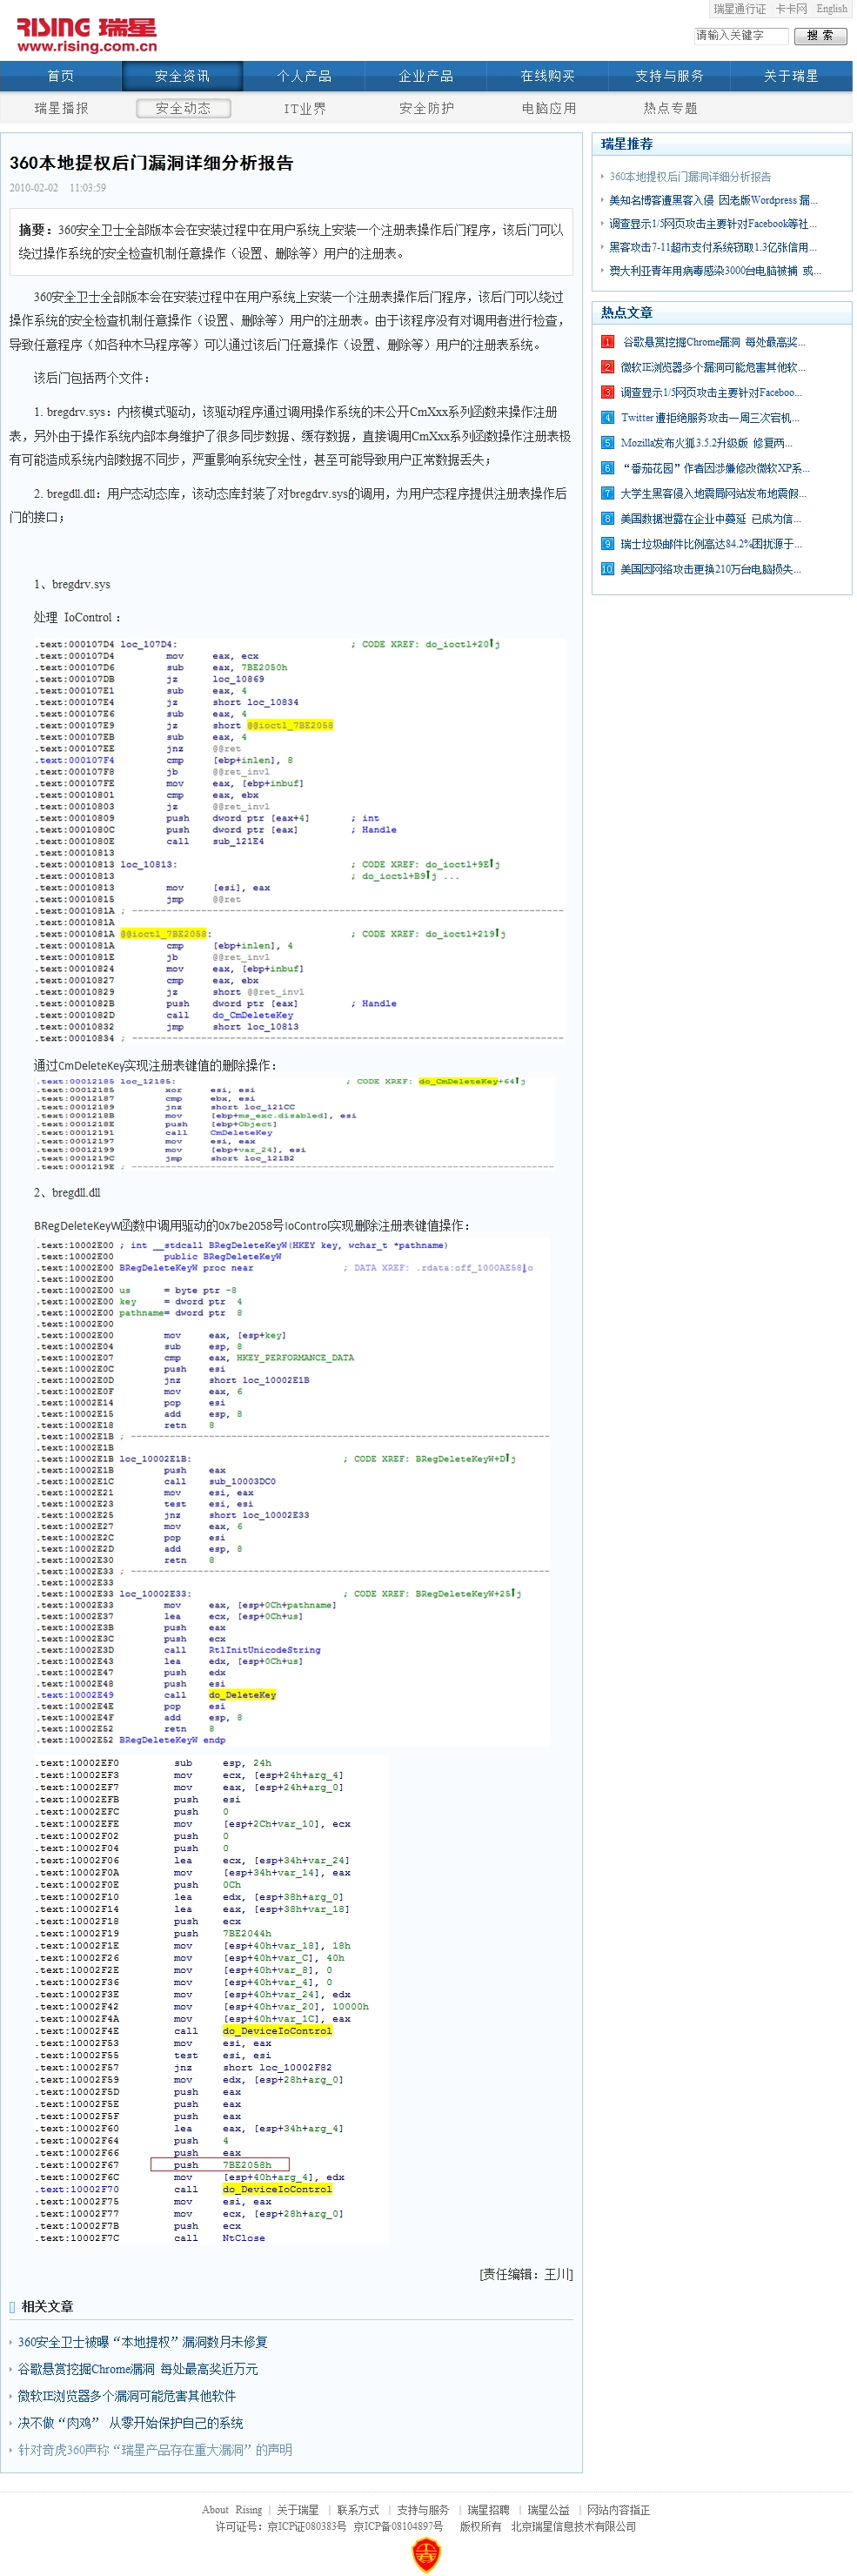Open hot article 谷歌悬赏挖掘Chrome漏洞 in sidebar
Image resolution: width=857 pixels, height=2576 pixels.
[x=714, y=342]
